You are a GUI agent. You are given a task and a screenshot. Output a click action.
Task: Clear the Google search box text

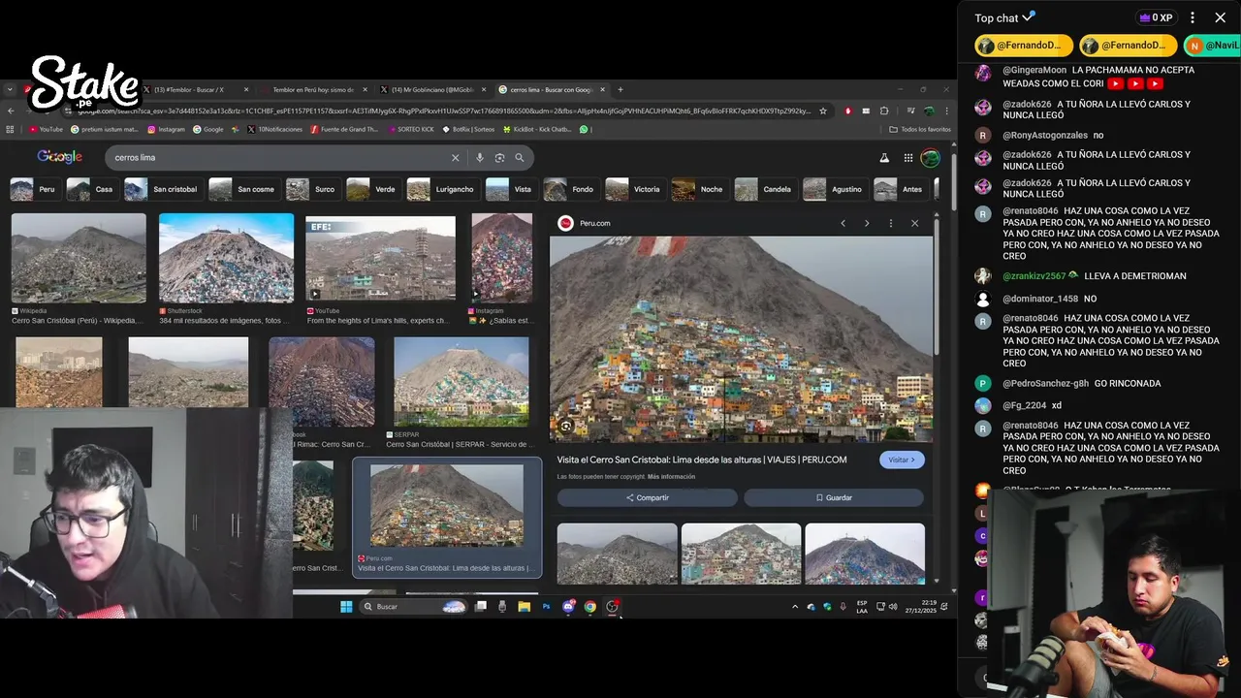[455, 158]
